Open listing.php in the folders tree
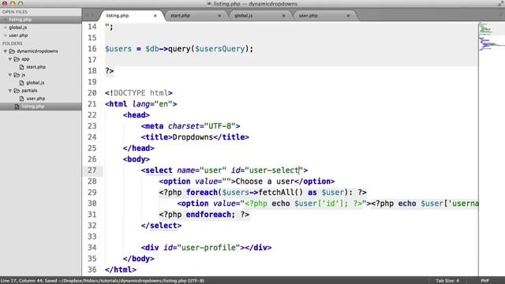Screen dimensions: 505x284 tap(32, 106)
